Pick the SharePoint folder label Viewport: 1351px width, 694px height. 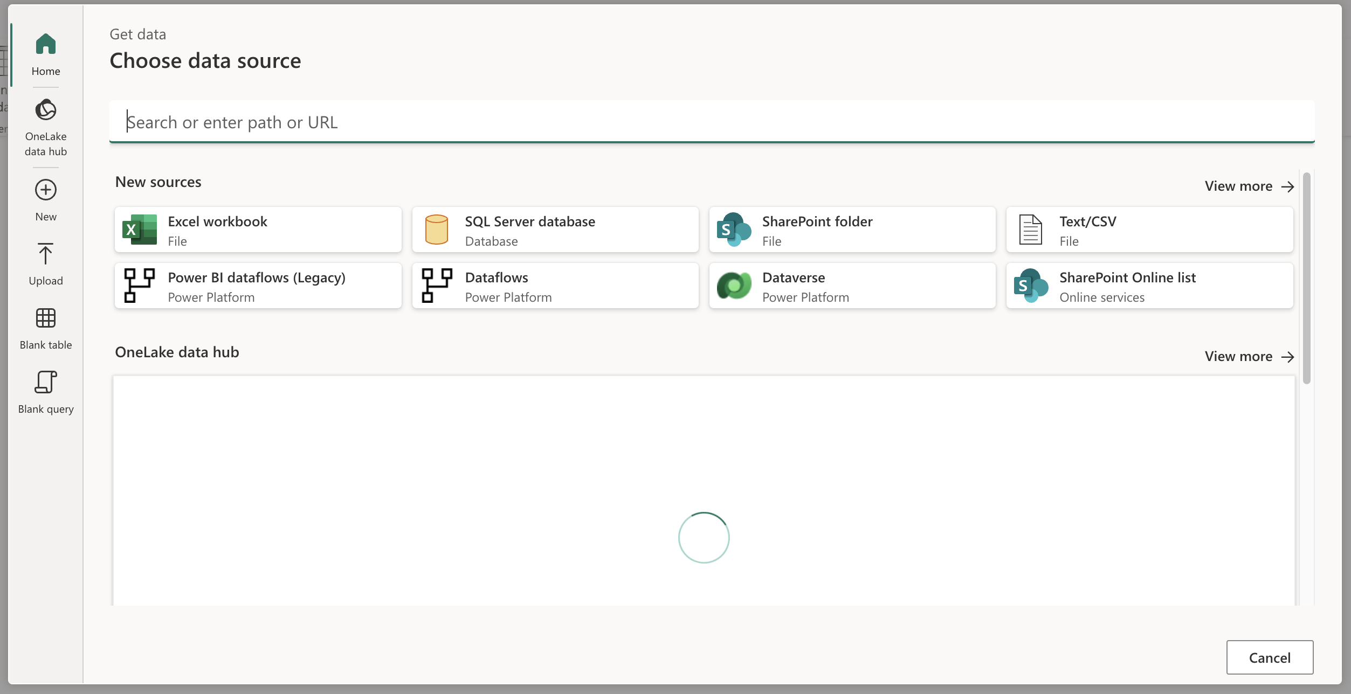click(817, 221)
